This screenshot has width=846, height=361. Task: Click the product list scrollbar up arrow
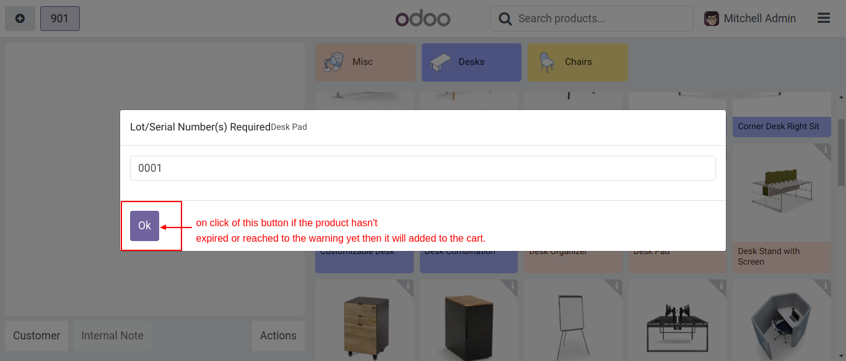point(841,98)
